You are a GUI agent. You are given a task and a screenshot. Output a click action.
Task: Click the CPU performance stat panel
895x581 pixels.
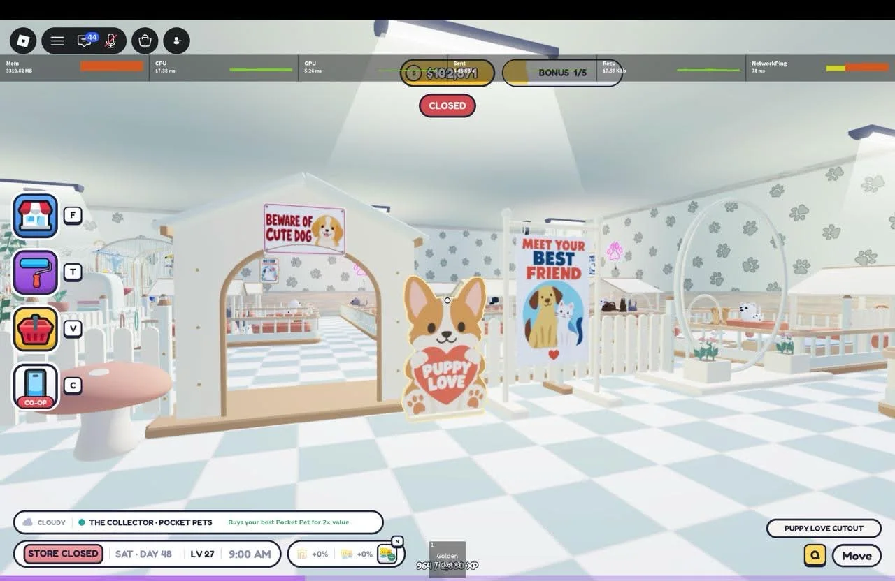(x=224, y=68)
